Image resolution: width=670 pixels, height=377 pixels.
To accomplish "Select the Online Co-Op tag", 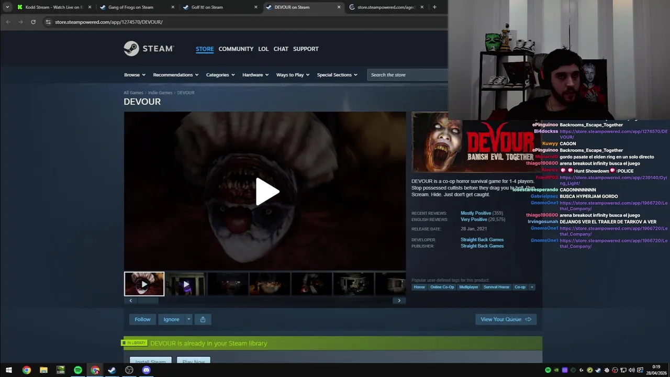I will (x=442, y=287).
